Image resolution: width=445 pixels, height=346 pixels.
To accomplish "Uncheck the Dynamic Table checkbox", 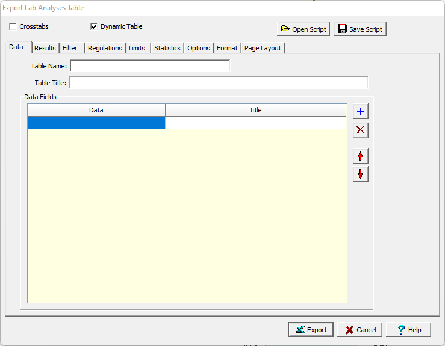I will [94, 26].
